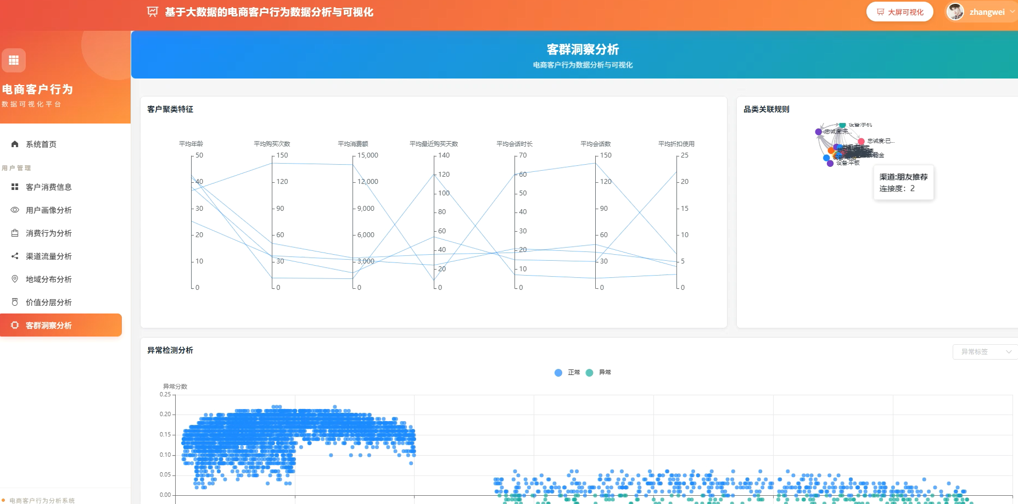Click the purple 设备:平板 graph node
This screenshot has width=1018, height=504.
pos(830,163)
